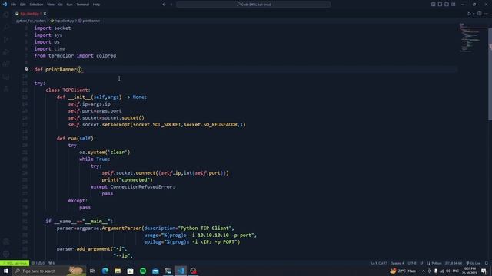Click the 'class TCPClient:' line
492x276 pixels.
(x=68, y=90)
